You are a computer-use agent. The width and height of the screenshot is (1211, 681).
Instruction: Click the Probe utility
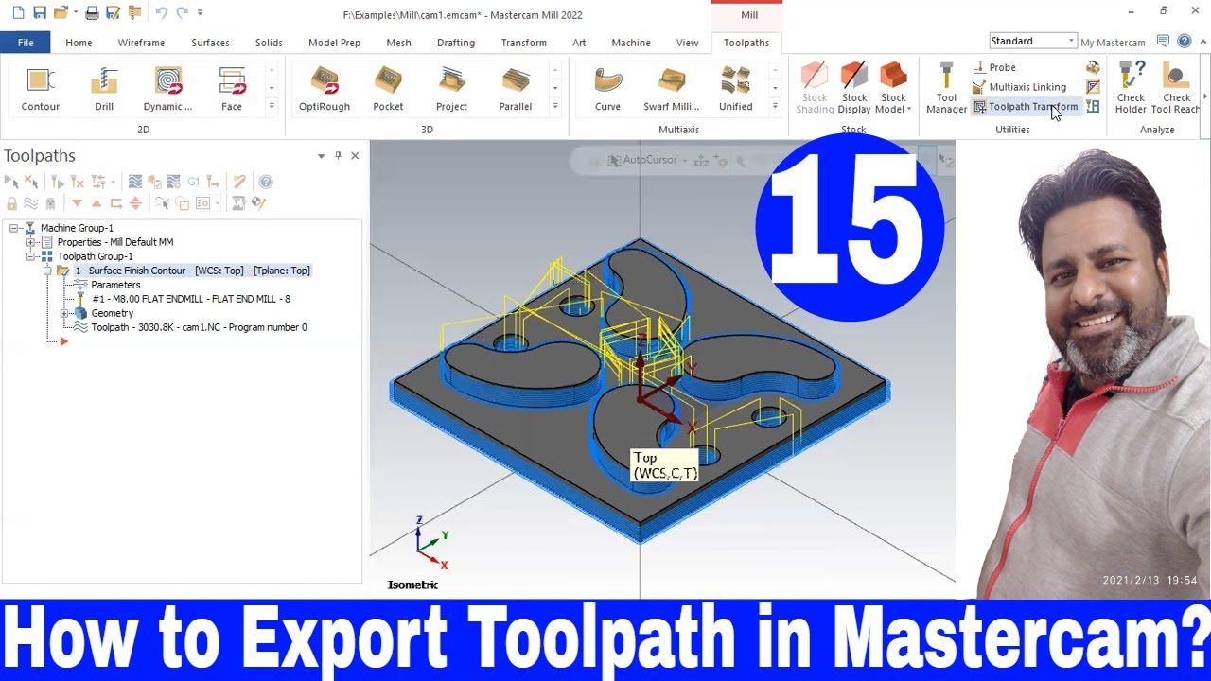[994, 67]
